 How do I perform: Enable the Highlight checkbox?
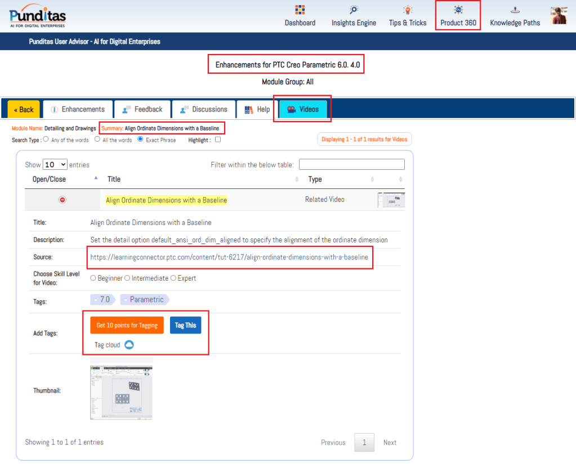pyautogui.click(x=218, y=140)
